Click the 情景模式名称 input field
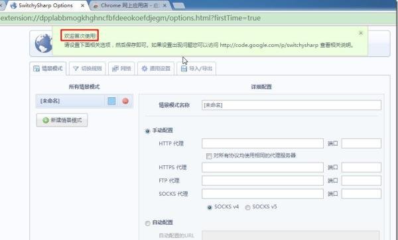This screenshot has width=398, height=240. pos(291,105)
